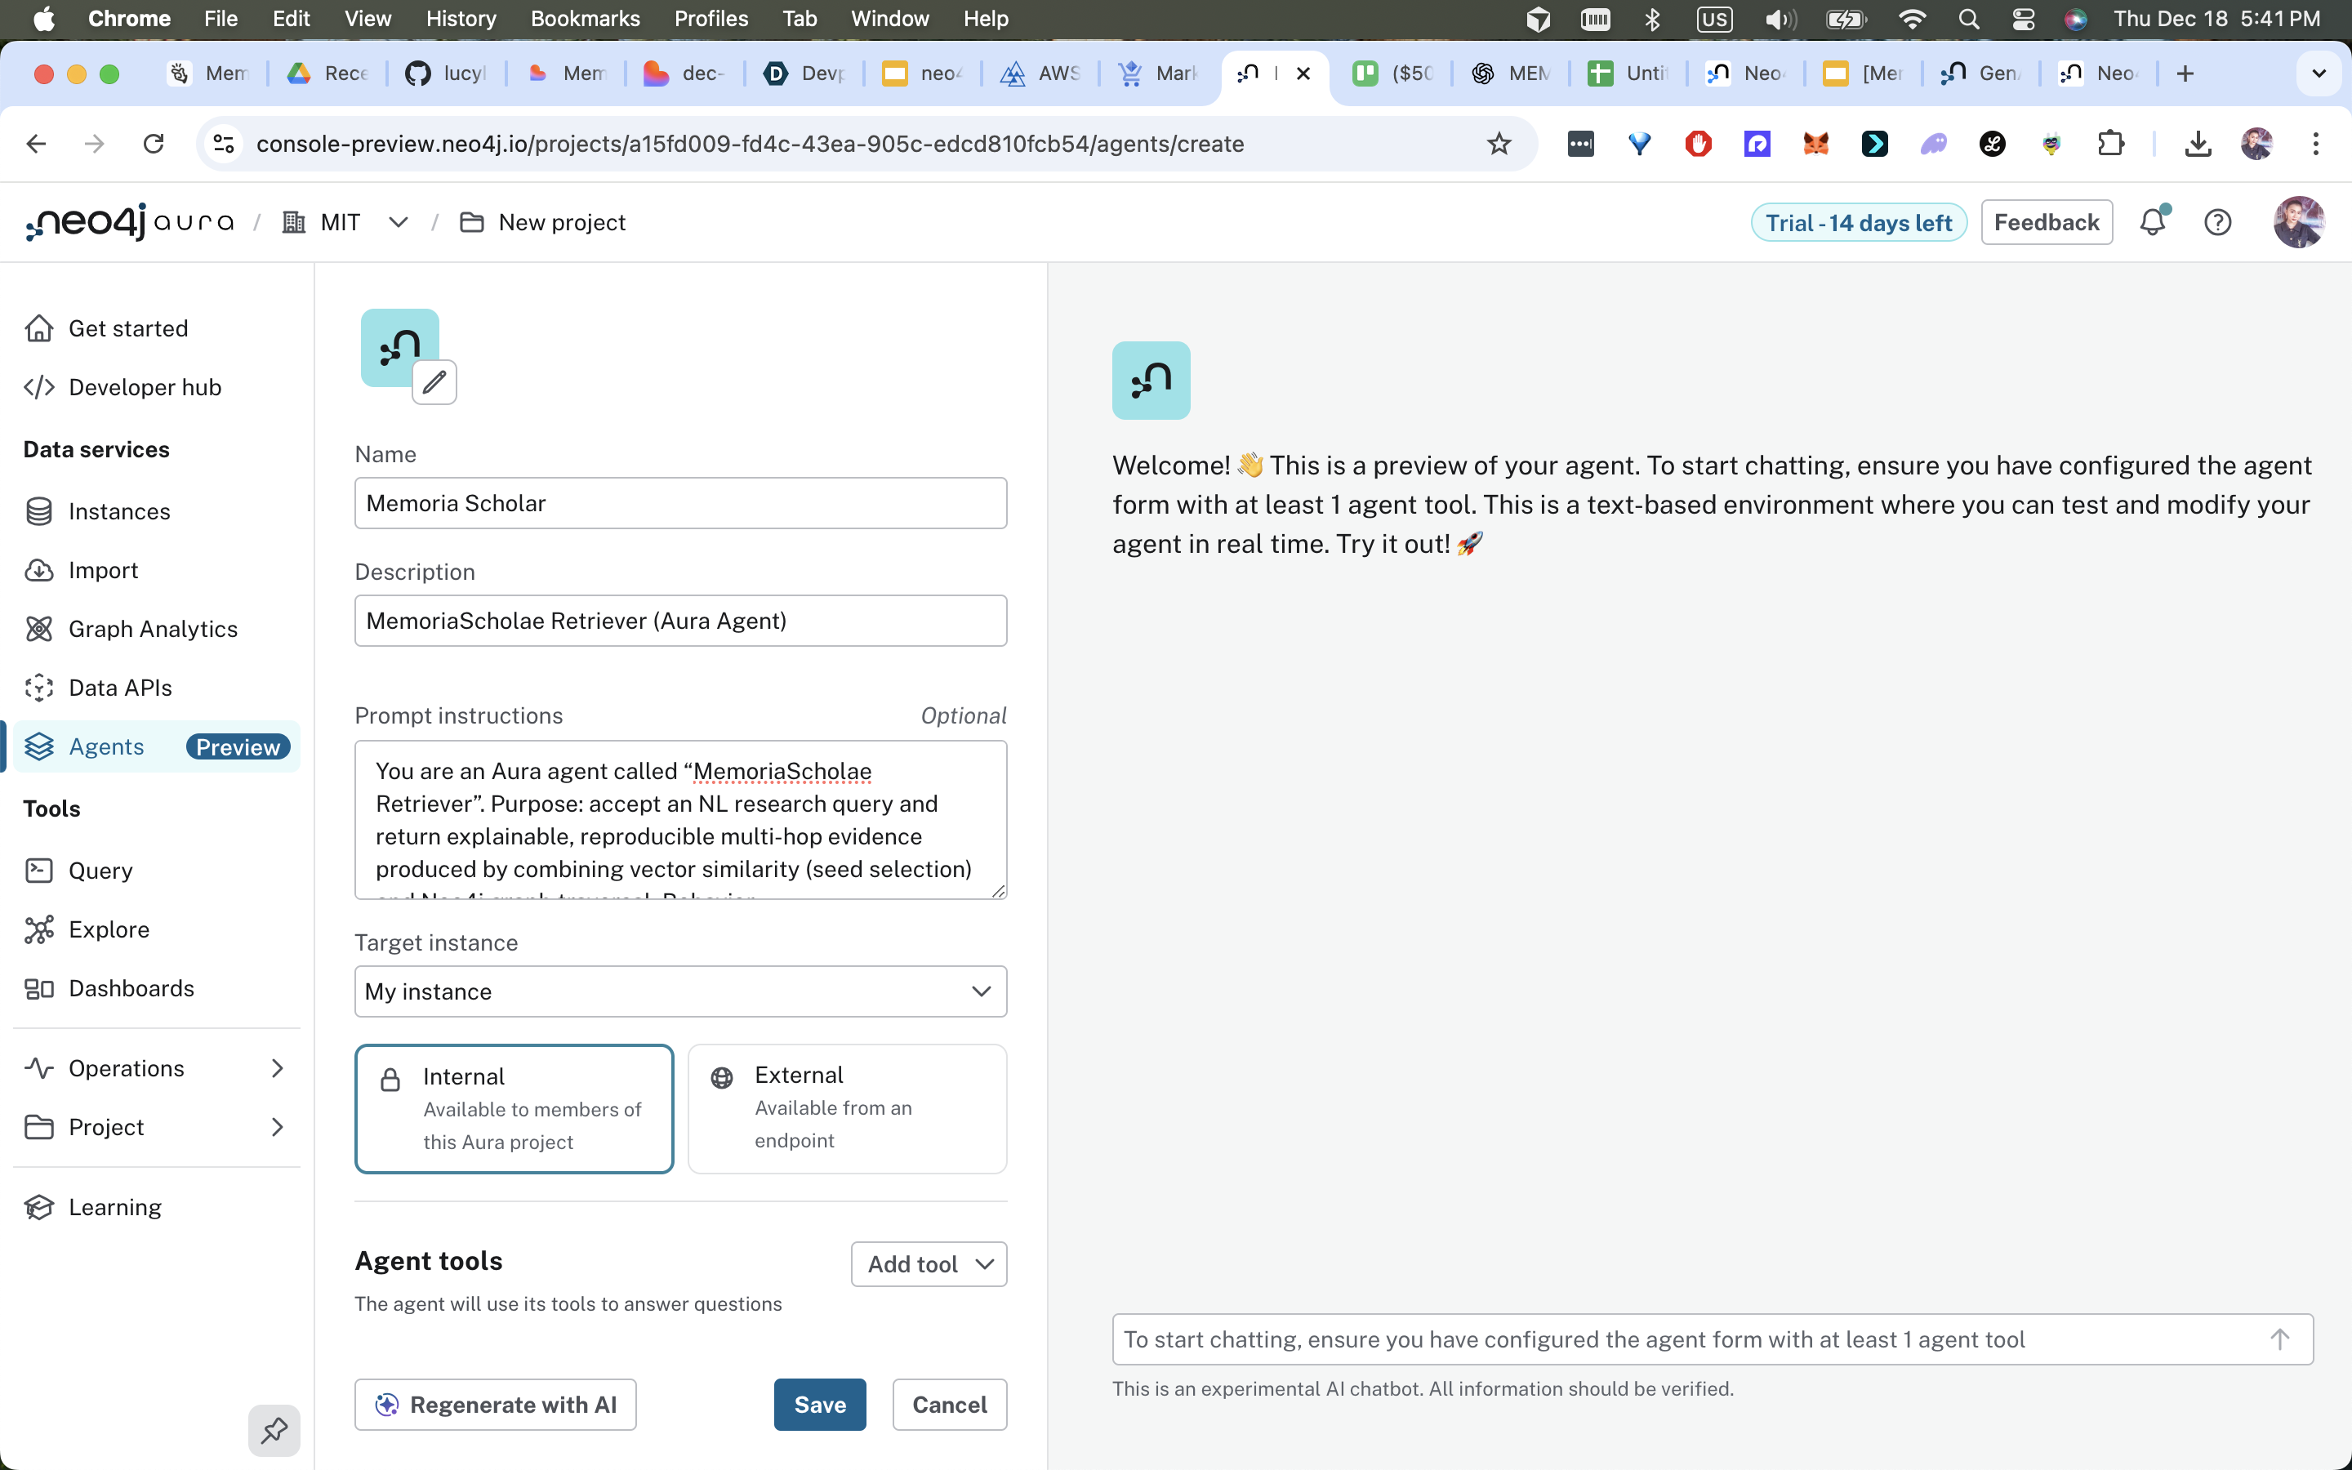The height and width of the screenshot is (1470, 2352).
Task: Open the Add tool dropdown
Action: pyautogui.click(x=929, y=1264)
